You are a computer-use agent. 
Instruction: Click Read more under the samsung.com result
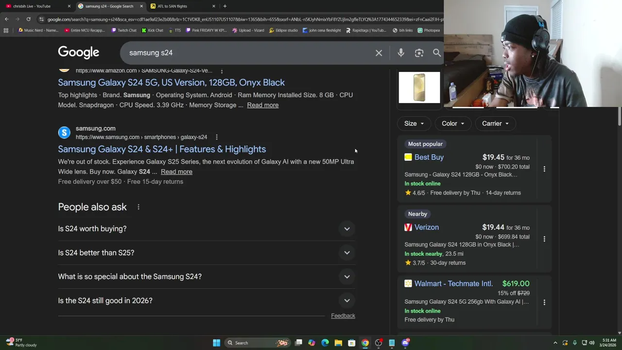point(176,172)
